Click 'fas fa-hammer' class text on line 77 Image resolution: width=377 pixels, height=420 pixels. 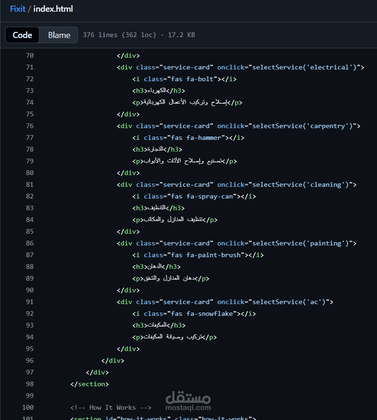point(196,137)
